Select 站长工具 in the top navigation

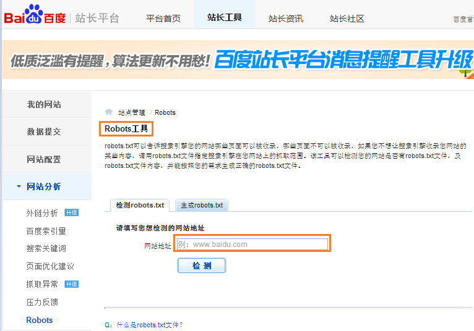point(224,18)
